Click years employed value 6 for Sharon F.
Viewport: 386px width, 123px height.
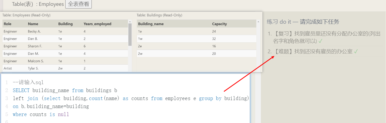click(85, 46)
